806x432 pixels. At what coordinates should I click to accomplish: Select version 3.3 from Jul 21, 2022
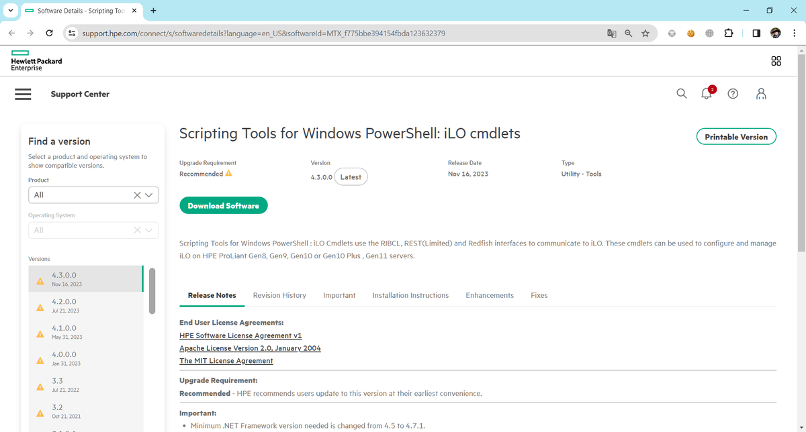coord(86,385)
